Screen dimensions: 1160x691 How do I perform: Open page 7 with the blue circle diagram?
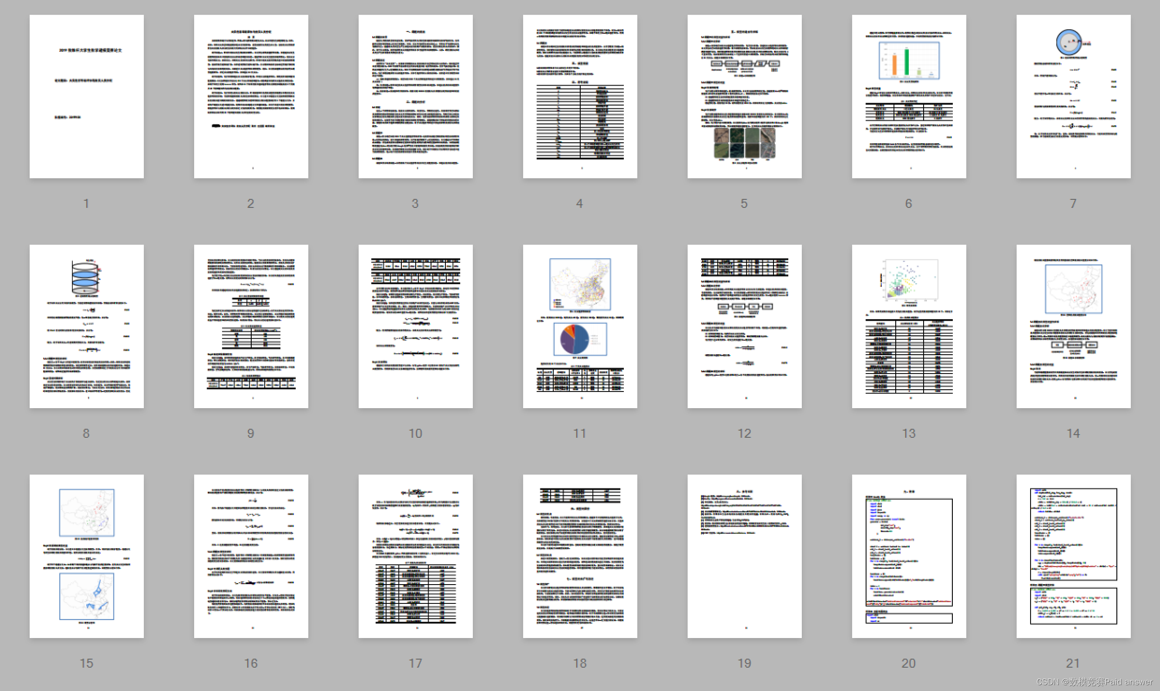click(x=1073, y=97)
